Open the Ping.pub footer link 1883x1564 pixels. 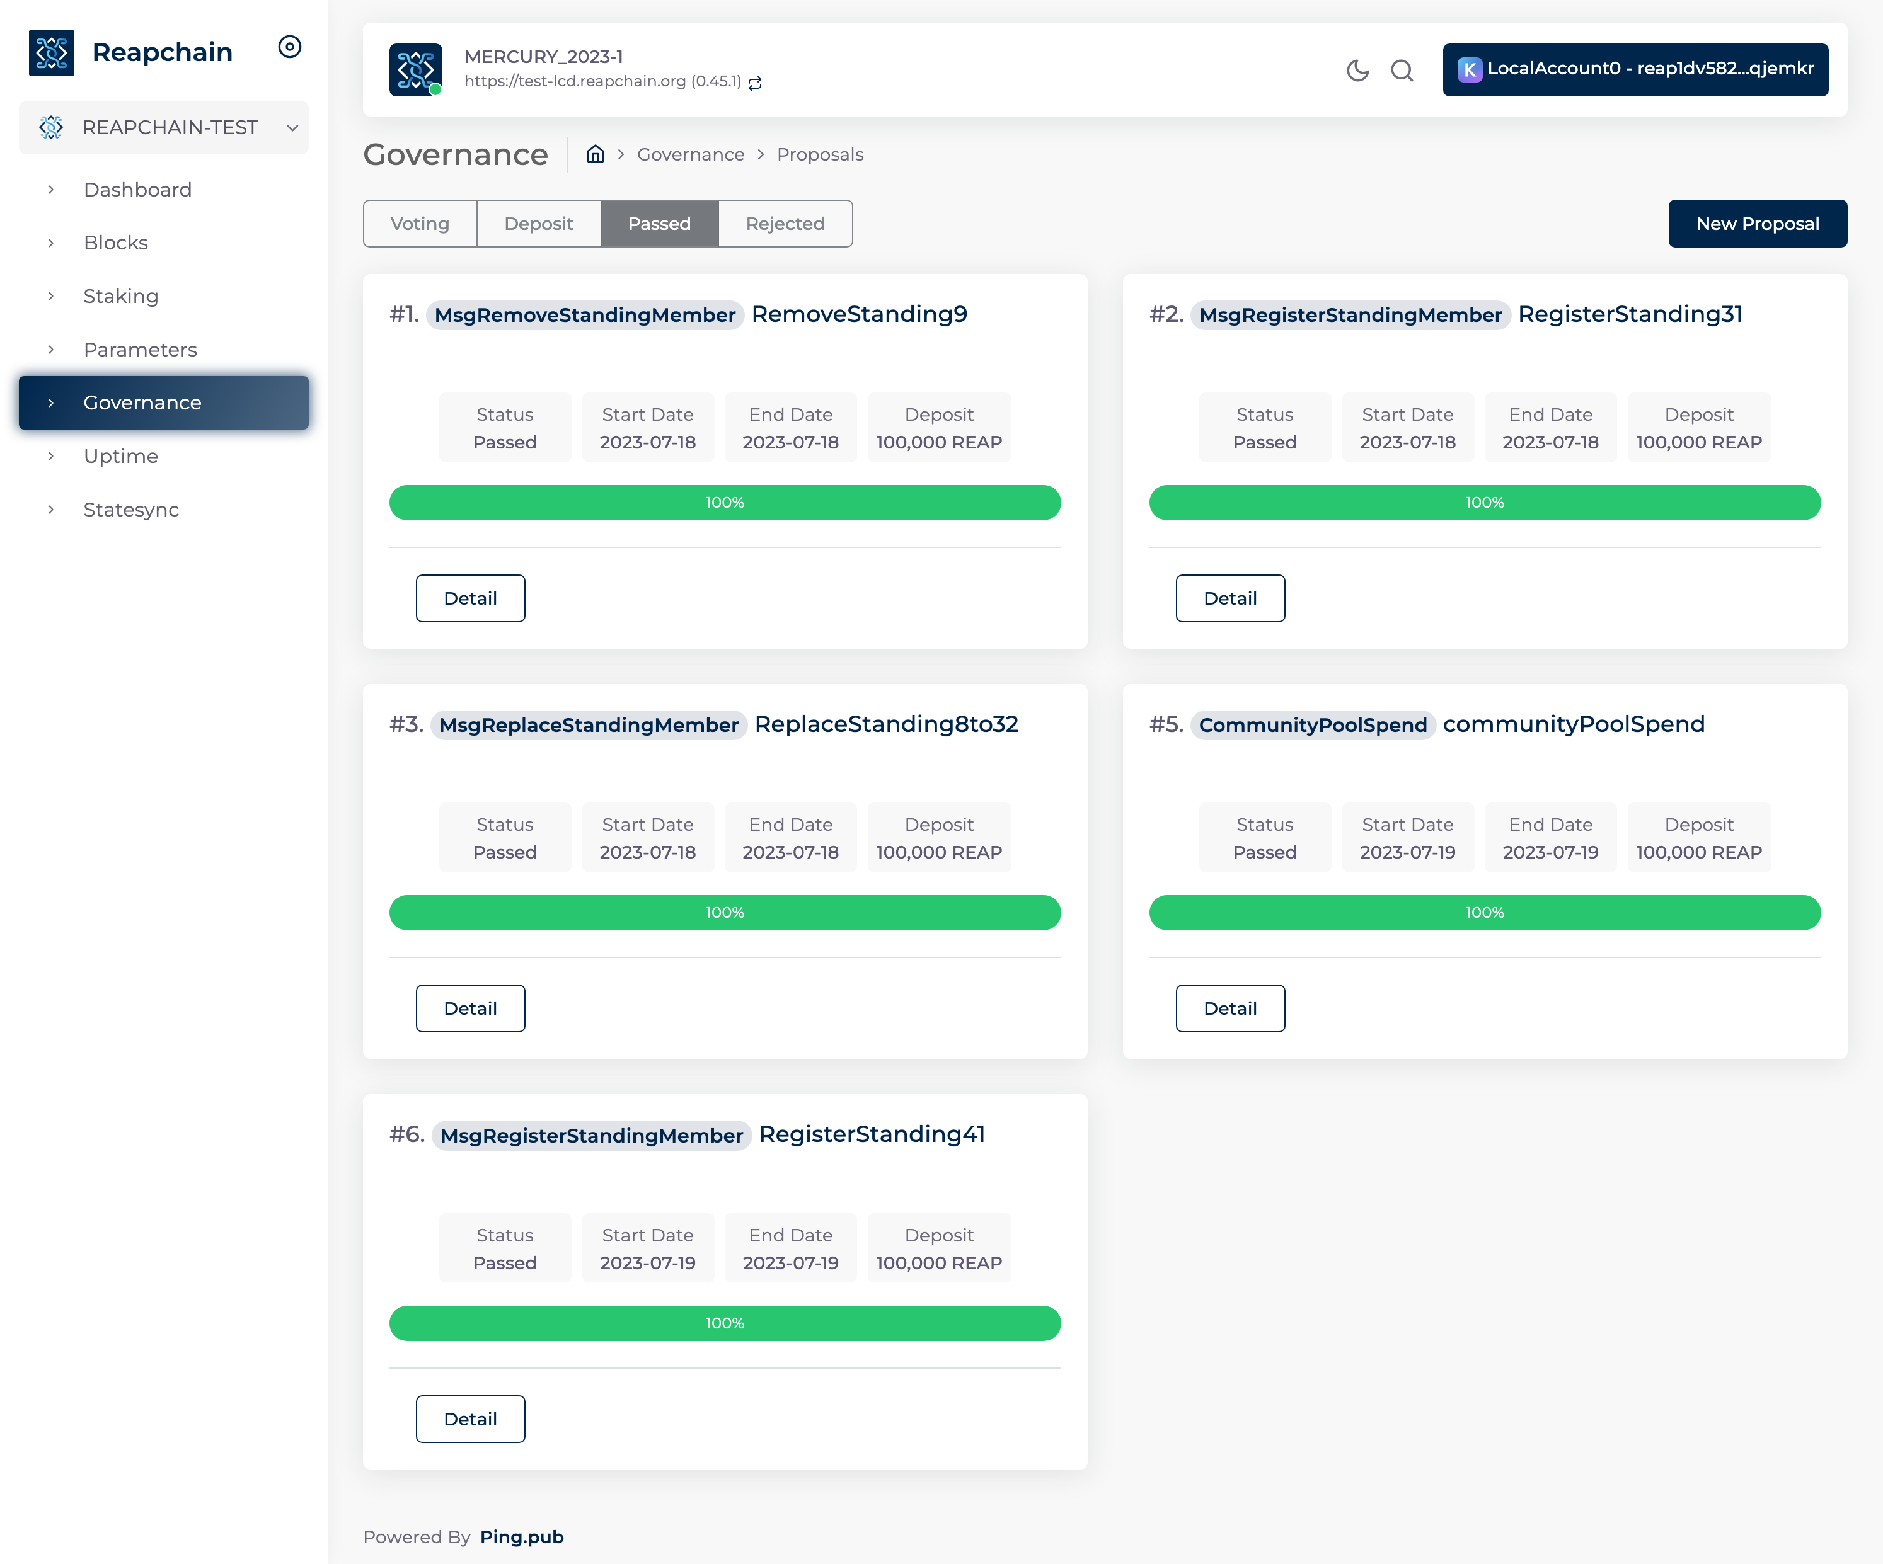[521, 1536]
